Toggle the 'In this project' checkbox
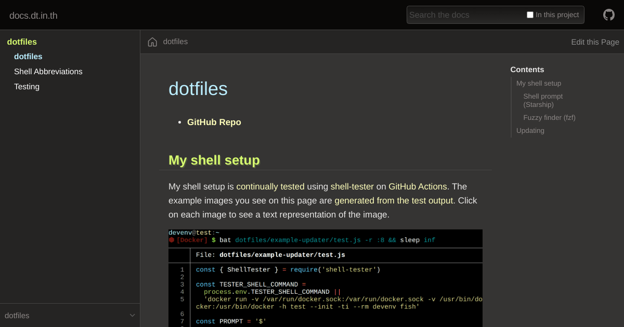624x327 pixels. [530, 15]
